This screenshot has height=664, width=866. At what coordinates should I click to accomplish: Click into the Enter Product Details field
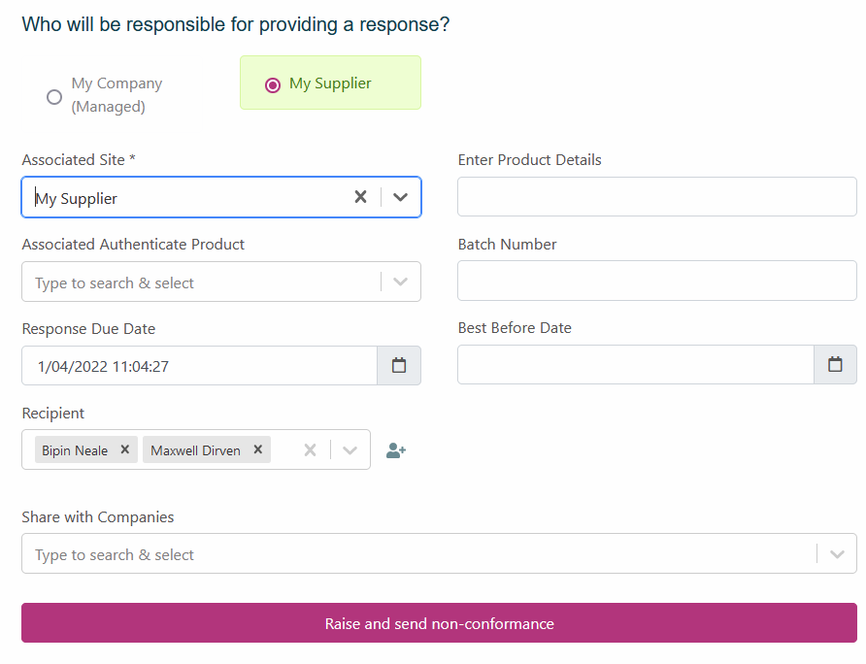coord(656,197)
